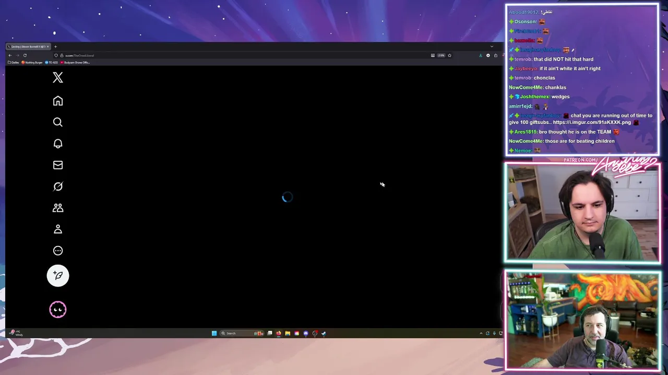Expand the system tray hidden icons chevron
The height and width of the screenshot is (375, 668).
click(x=481, y=333)
